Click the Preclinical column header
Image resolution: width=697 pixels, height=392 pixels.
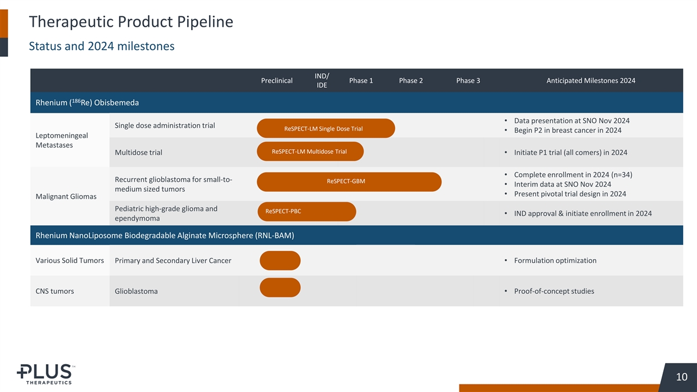[x=276, y=81]
